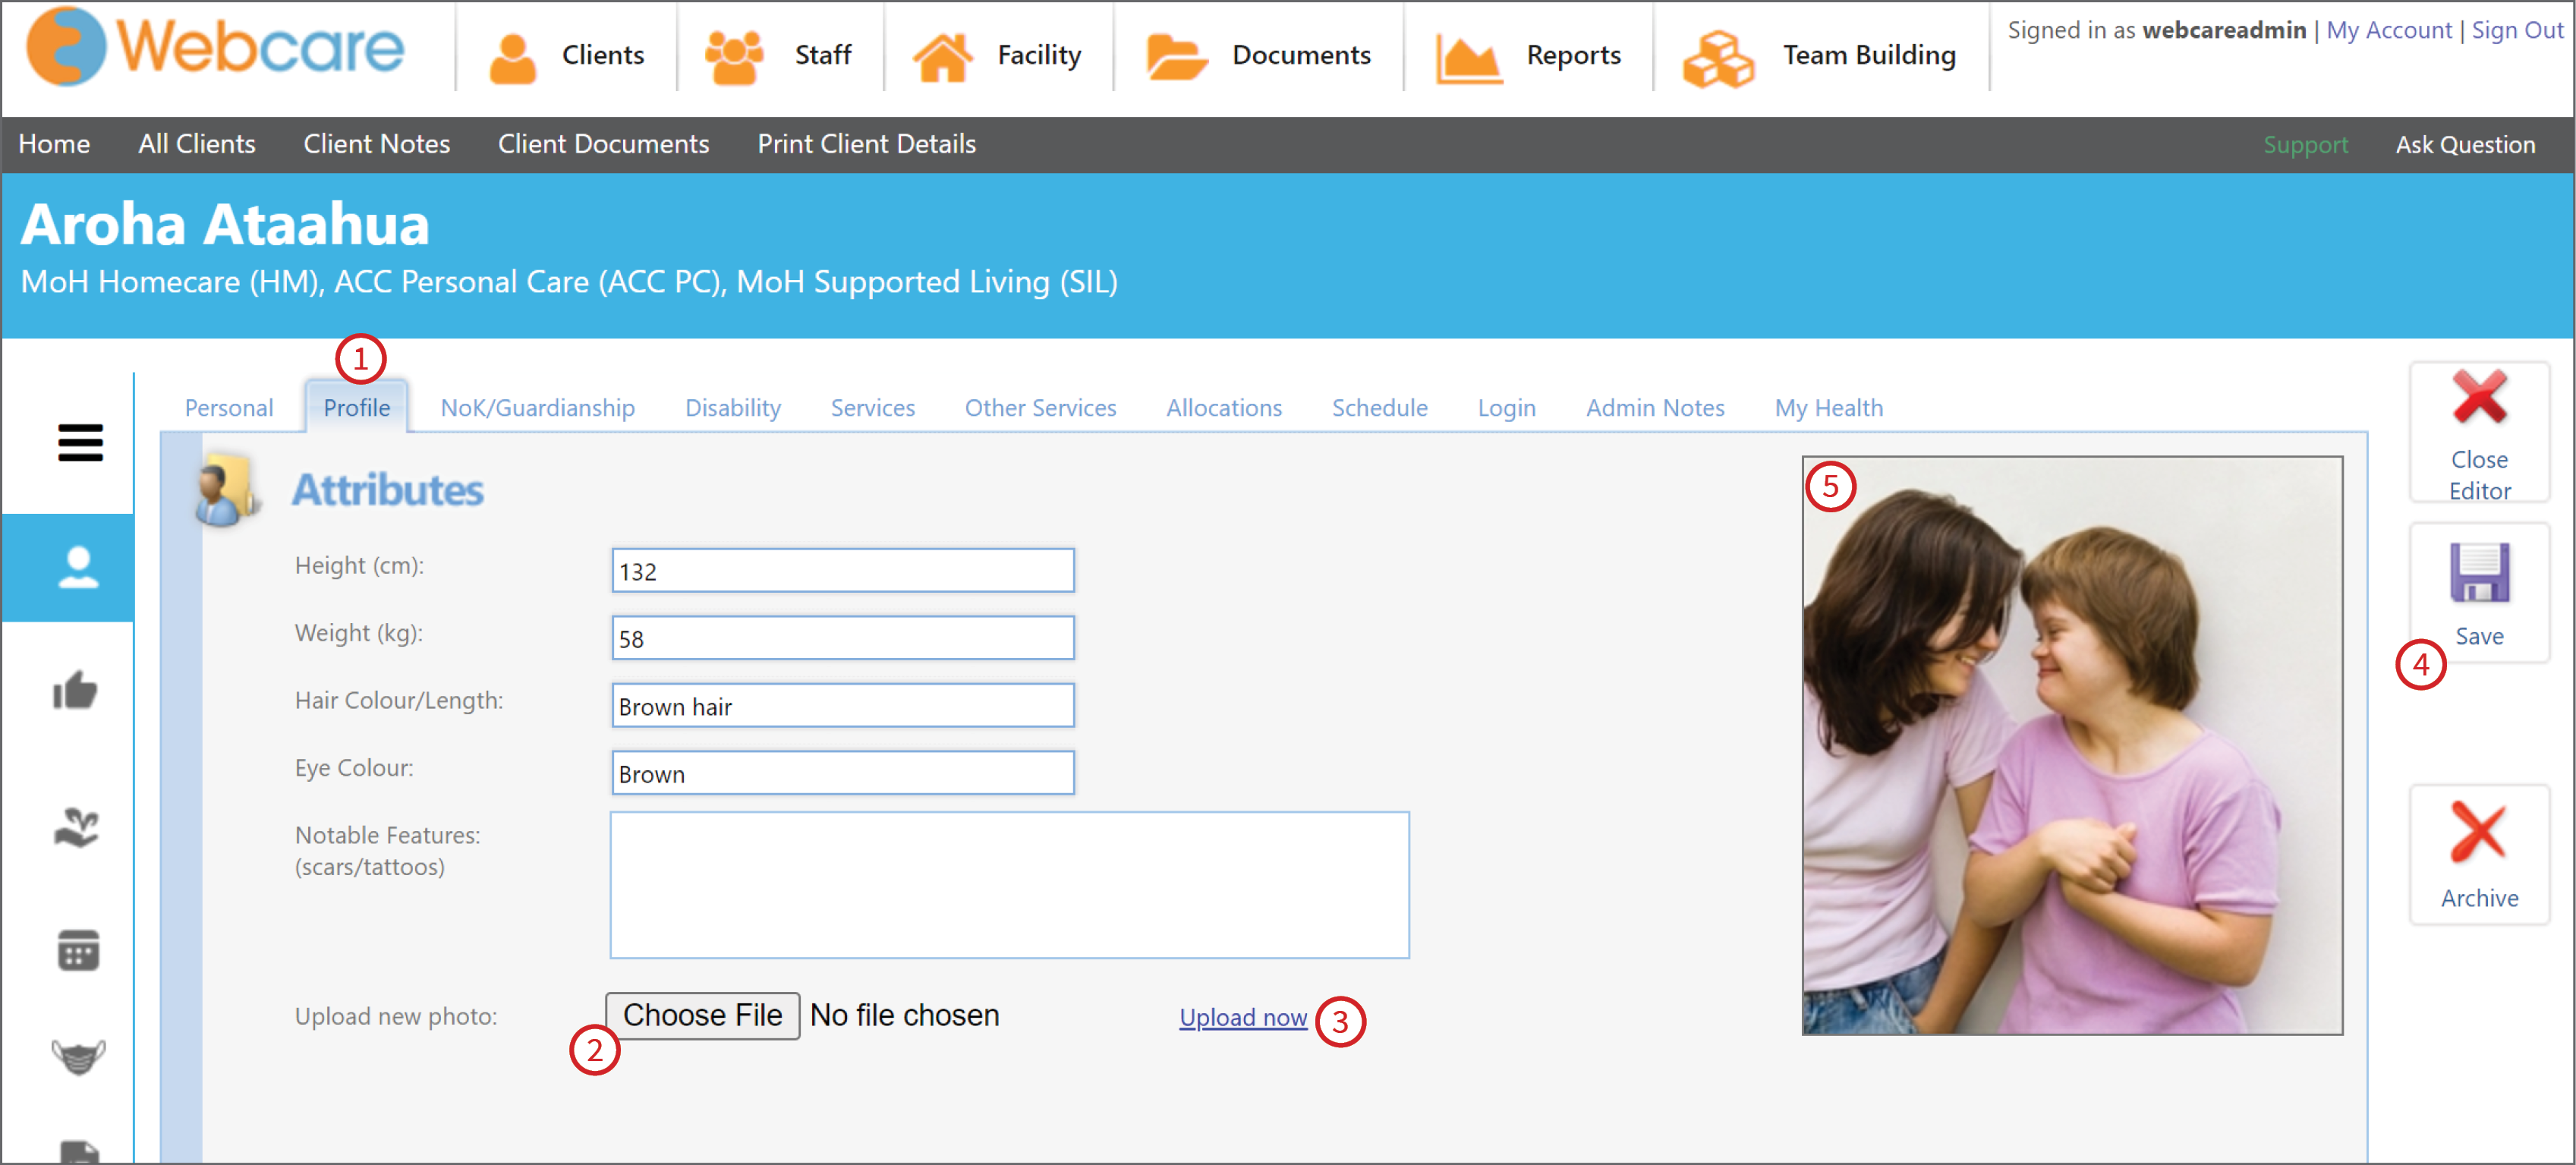Open the Team Building module

tap(1819, 56)
